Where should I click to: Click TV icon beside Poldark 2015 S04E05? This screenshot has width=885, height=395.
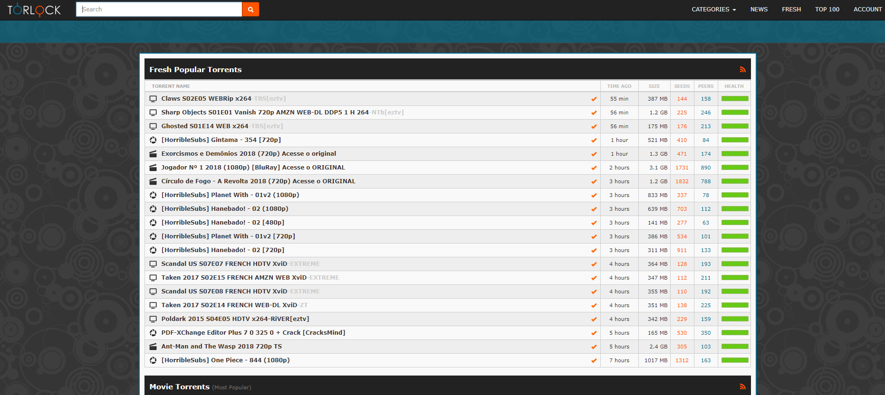click(x=153, y=319)
